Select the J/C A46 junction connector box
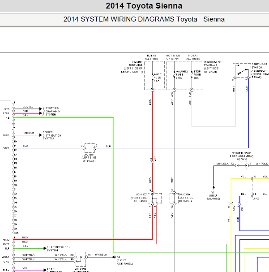 [90, 148]
